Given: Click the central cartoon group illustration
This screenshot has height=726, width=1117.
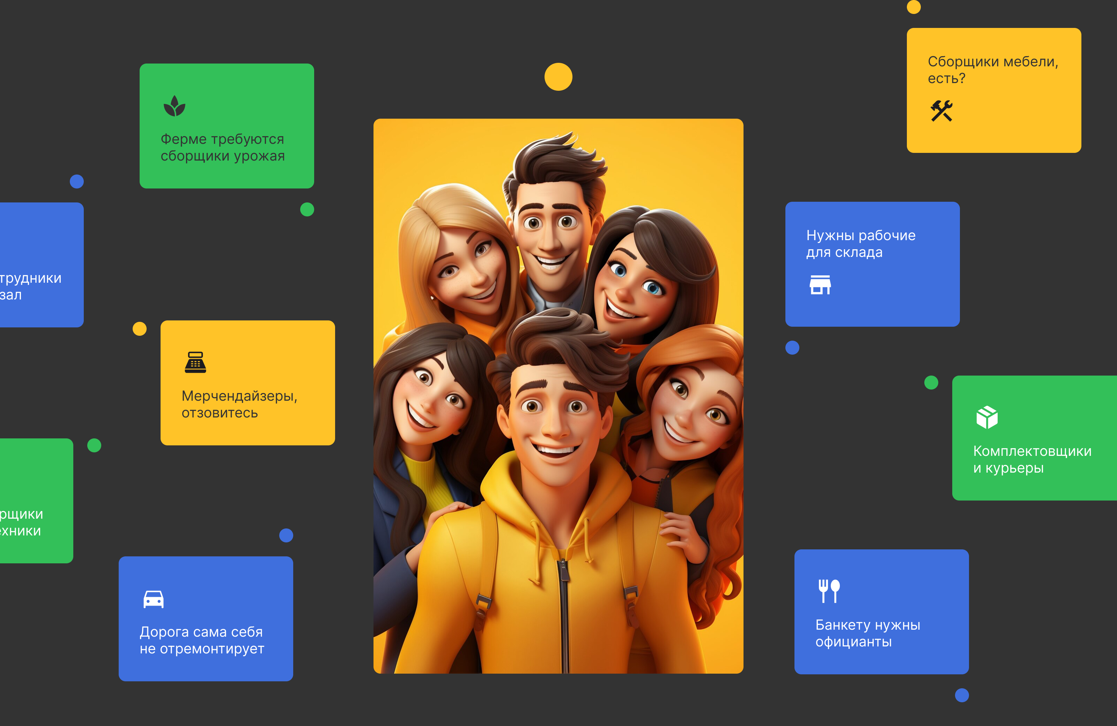Looking at the screenshot, I should [x=558, y=396].
